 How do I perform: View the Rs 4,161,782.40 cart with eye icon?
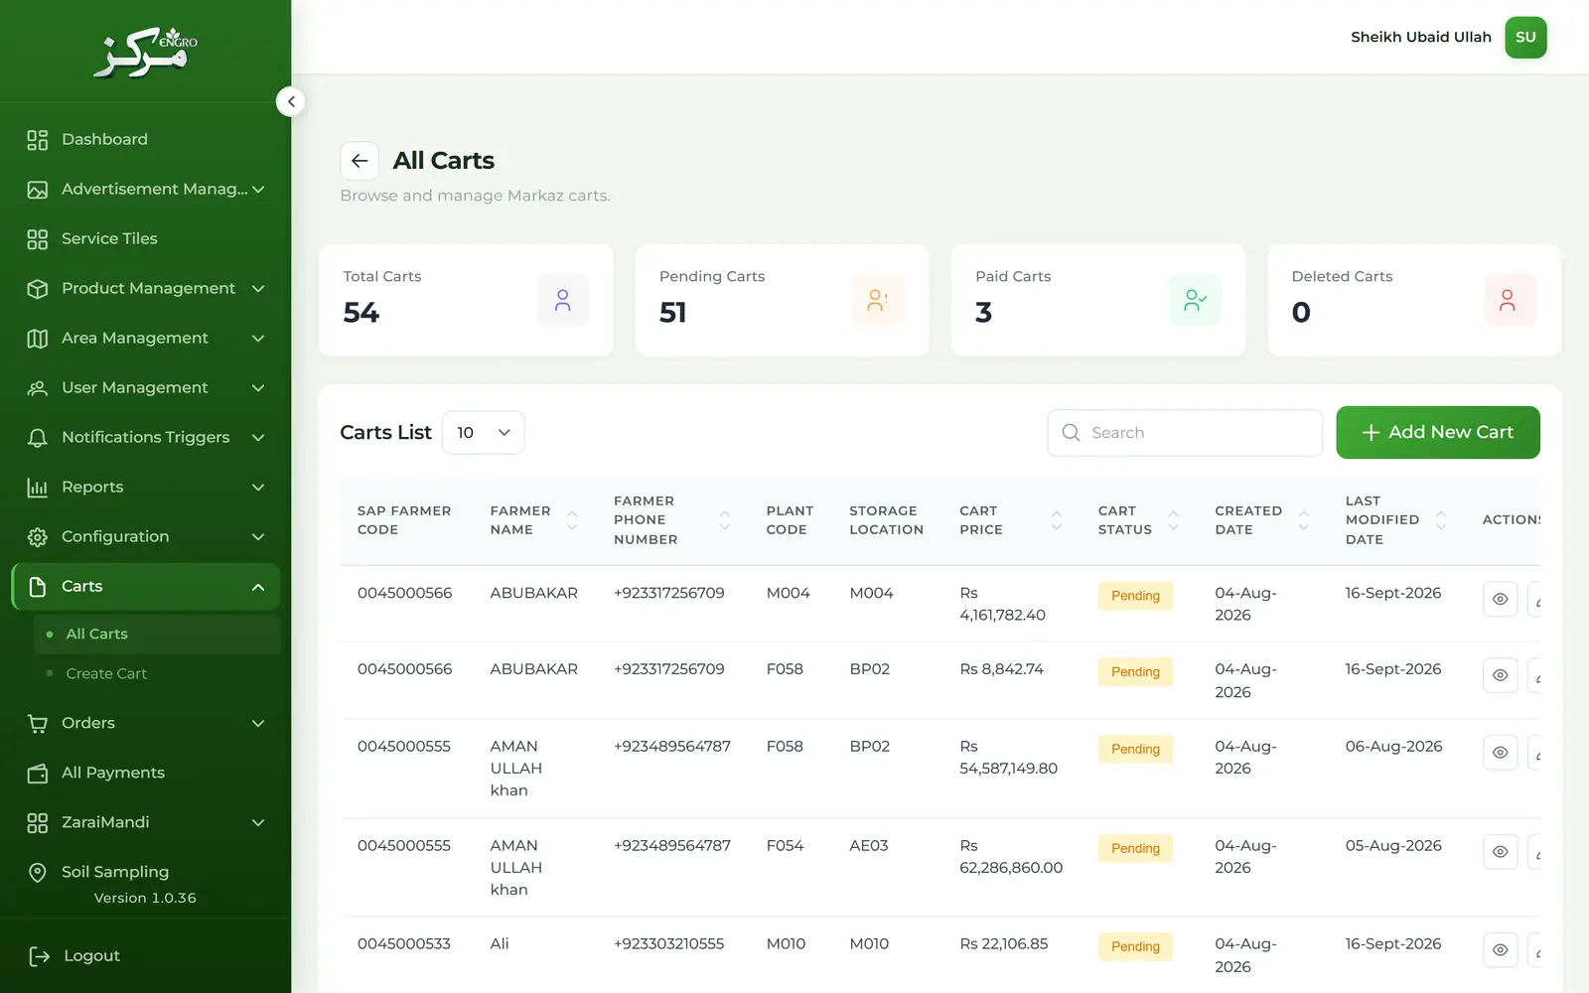pyautogui.click(x=1500, y=600)
